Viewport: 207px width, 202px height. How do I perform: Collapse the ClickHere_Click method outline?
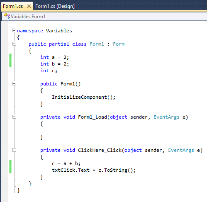(x=14, y=150)
